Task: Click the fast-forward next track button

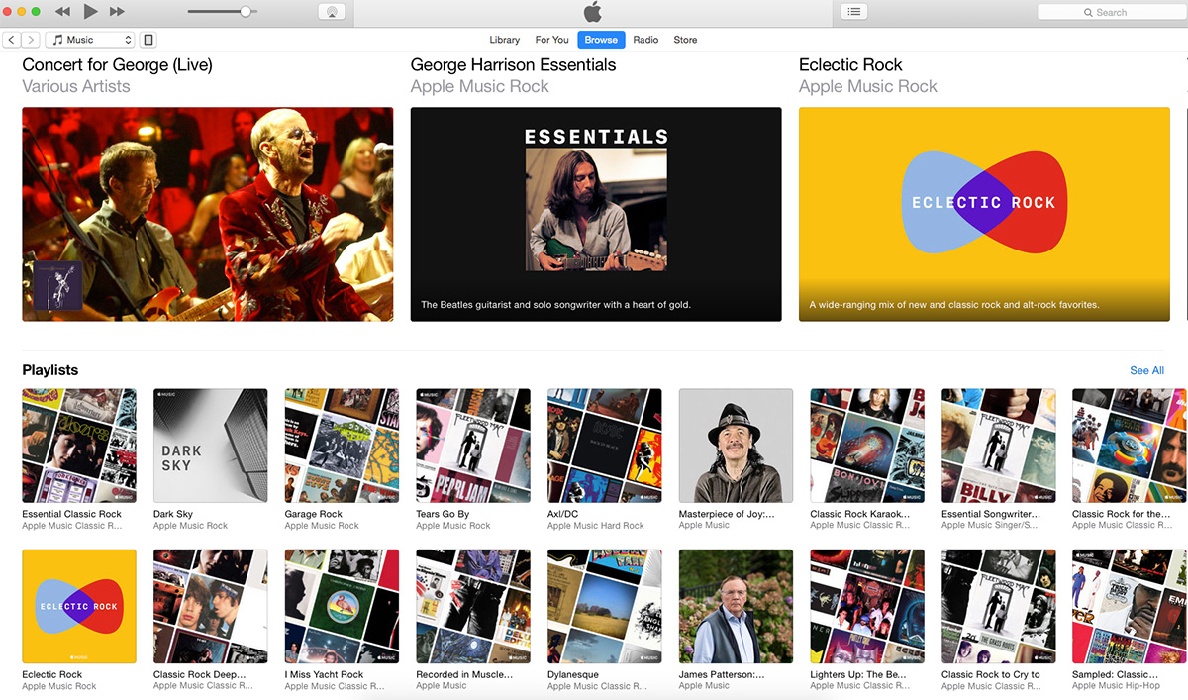Action: 117,12
